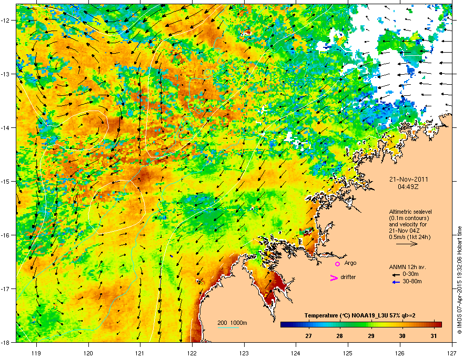
Task: Click the magenta Argo circle symbol
Action: (337, 264)
